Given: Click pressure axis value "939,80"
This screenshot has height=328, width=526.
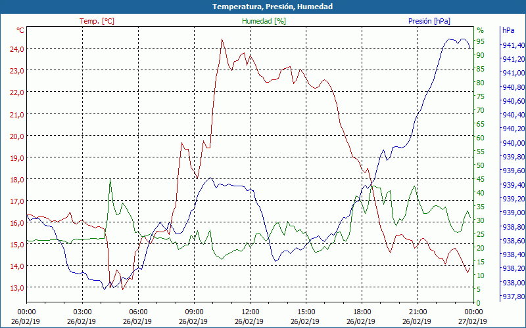Looking at the screenshot, I should pos(514,157).
